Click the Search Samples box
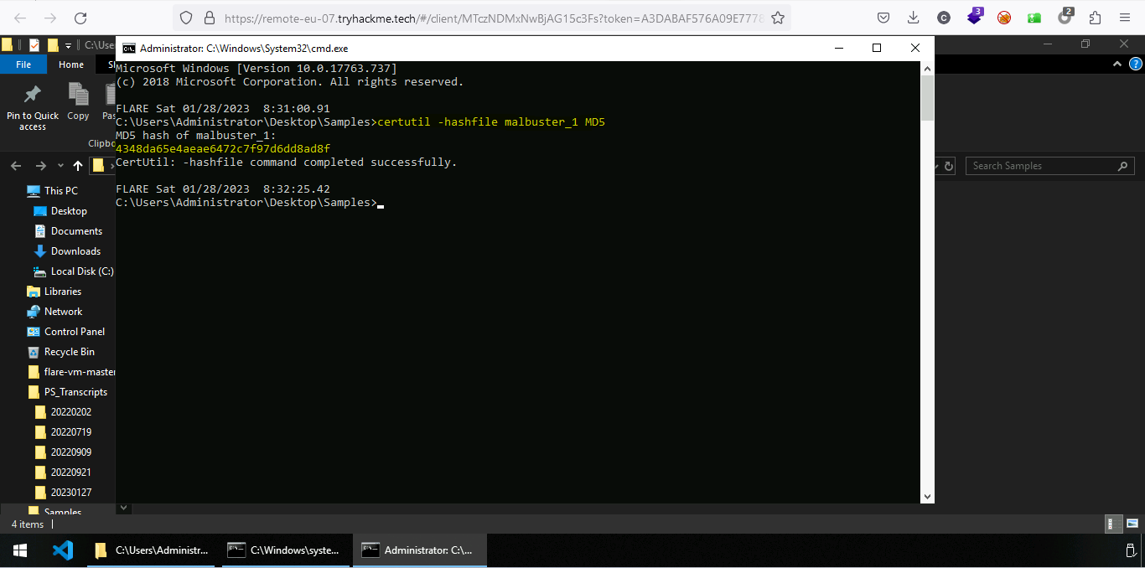Screen dimensions: 1145x568 tap(1049, 166)
